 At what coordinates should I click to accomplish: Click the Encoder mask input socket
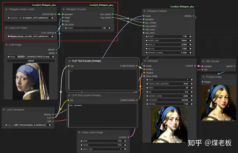click(x=63, y=21)
